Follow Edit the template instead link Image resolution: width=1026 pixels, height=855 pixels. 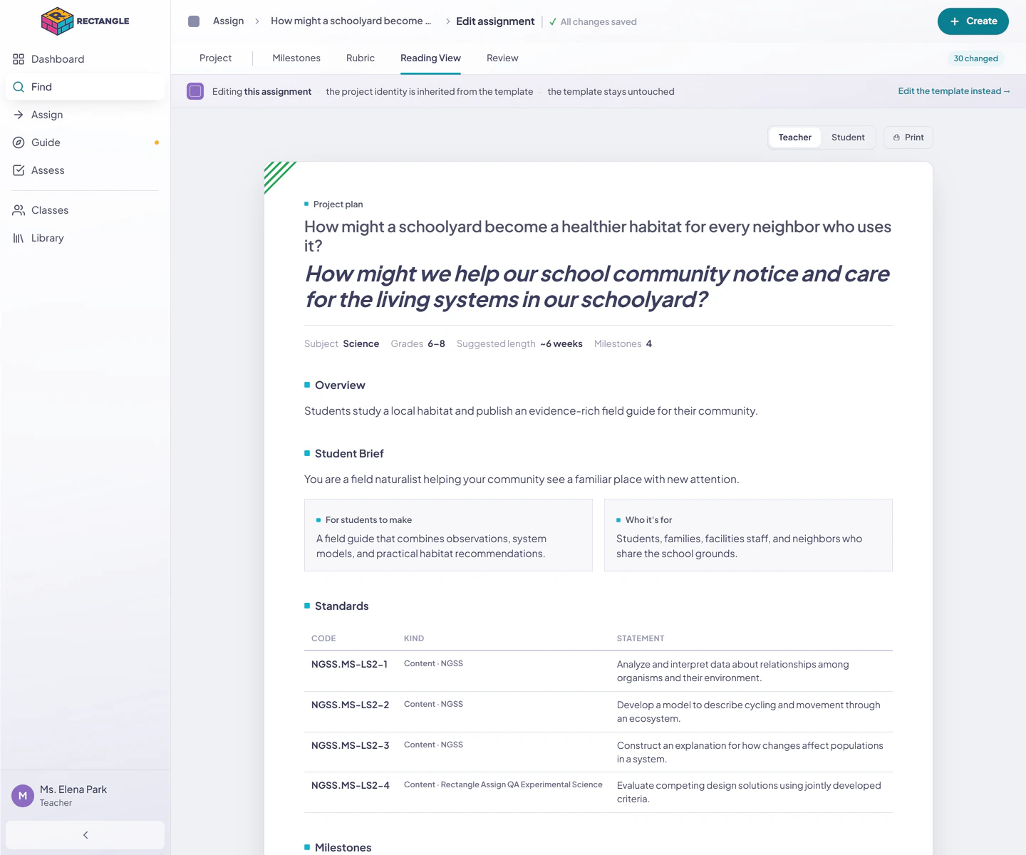pos(954,91)
